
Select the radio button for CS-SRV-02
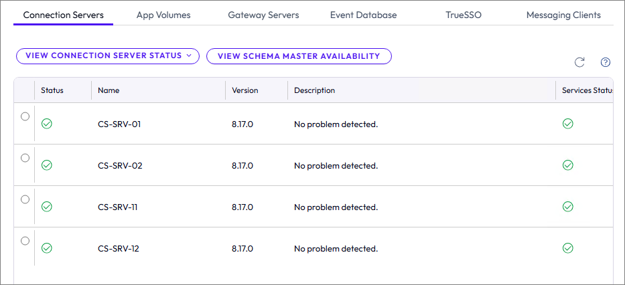click(x=25, y=158)
